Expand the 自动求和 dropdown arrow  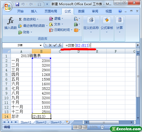click(38, 19)
